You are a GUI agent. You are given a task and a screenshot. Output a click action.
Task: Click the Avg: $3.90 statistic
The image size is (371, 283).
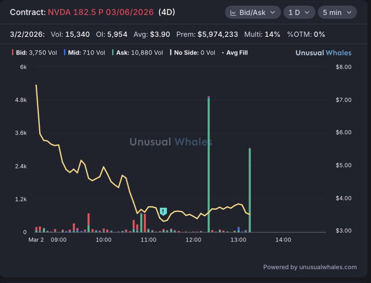point(152,34)
